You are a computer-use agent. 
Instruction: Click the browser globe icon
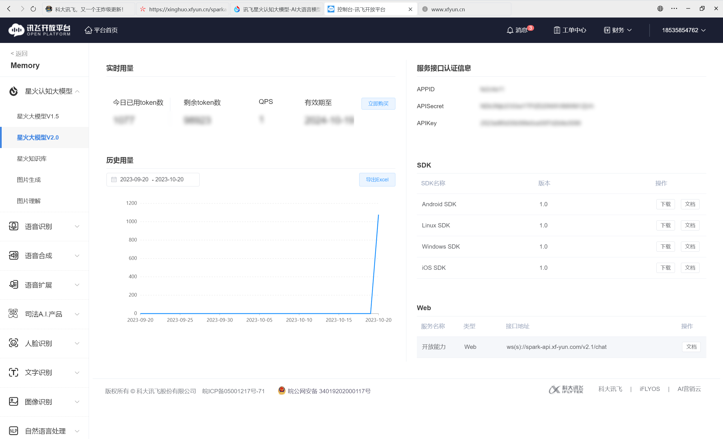[660, 8]
